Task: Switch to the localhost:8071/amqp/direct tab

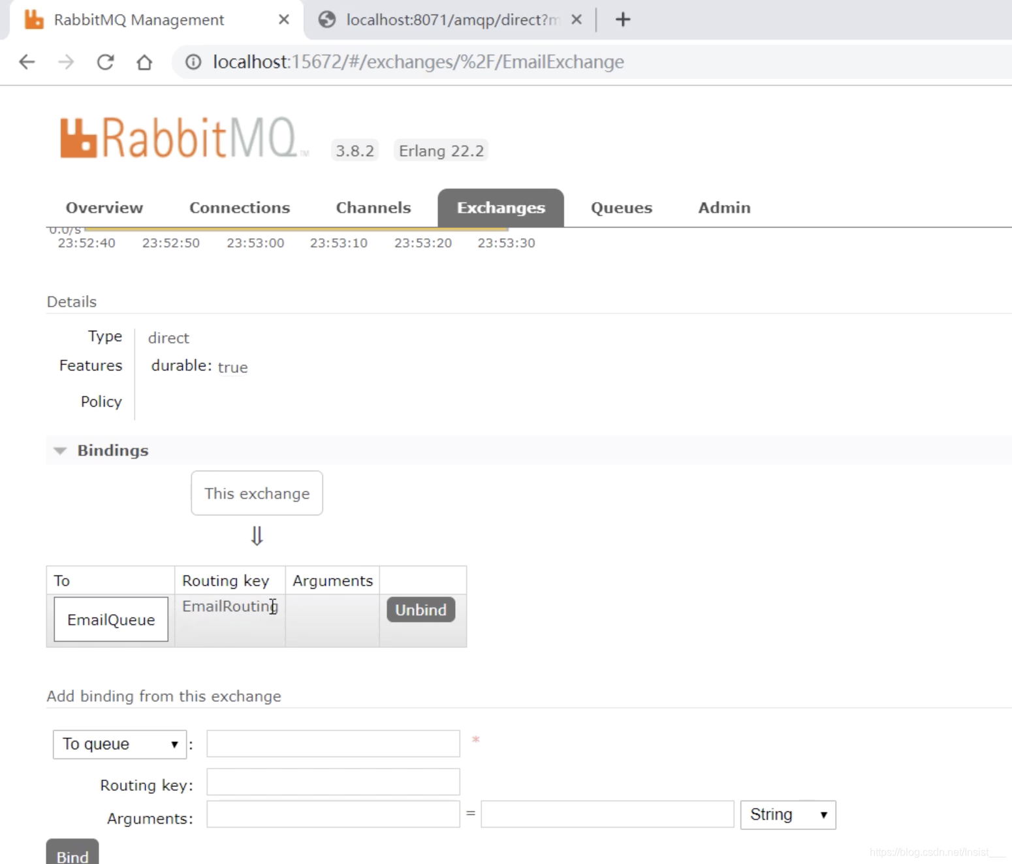Action: [x=451, y=20]
